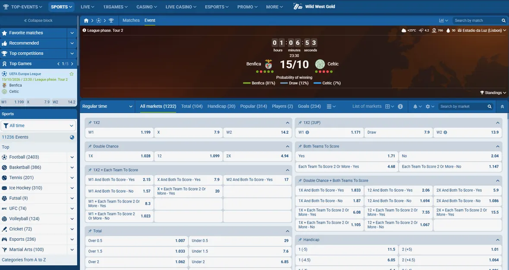
Task: Click magnifier icon in Search by match
Action: tap(504, 20)
